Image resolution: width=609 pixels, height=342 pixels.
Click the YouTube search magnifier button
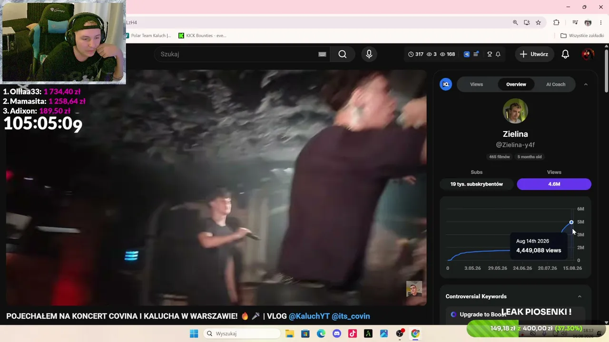click(343, 54)
